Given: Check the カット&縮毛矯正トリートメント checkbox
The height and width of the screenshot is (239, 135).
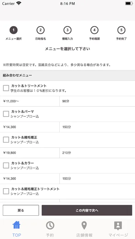Looking at the screenshot, I should [6, 191].
